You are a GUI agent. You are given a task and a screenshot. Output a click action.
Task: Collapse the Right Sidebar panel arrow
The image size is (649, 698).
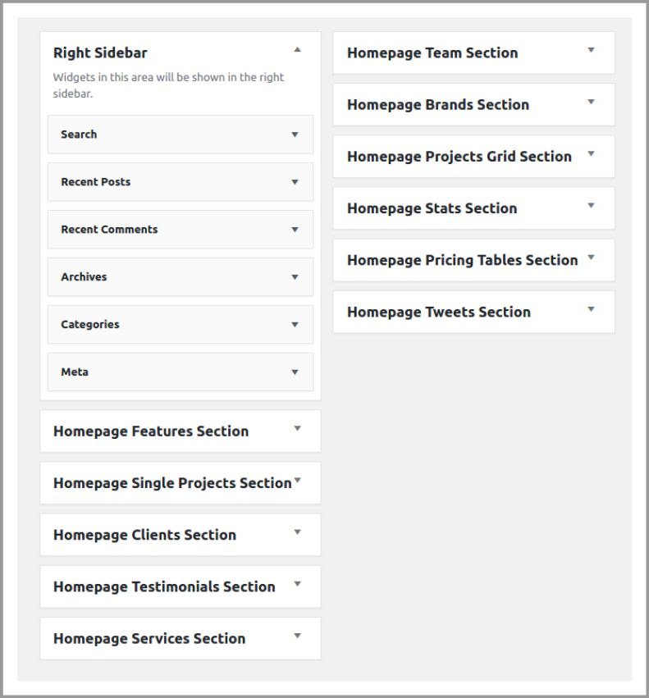pyautogui.click(x=298, y=49)
